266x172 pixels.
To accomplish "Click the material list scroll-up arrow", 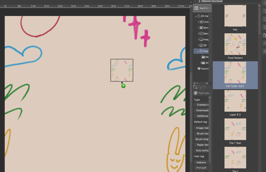I will 259,6.
